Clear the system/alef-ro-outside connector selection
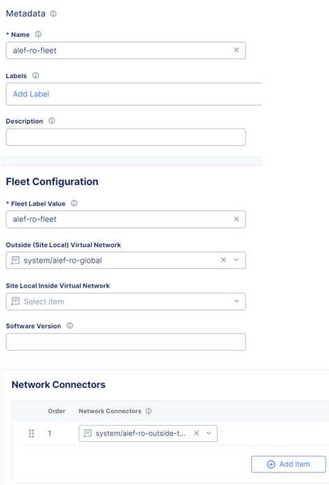The image size is (329, 485). [x=196, y=434]
